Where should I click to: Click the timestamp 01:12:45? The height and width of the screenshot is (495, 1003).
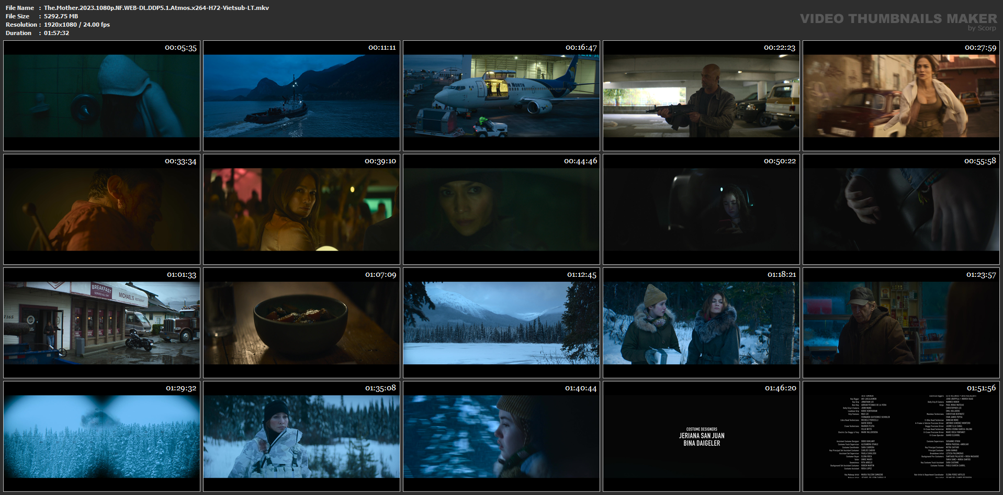582,275
